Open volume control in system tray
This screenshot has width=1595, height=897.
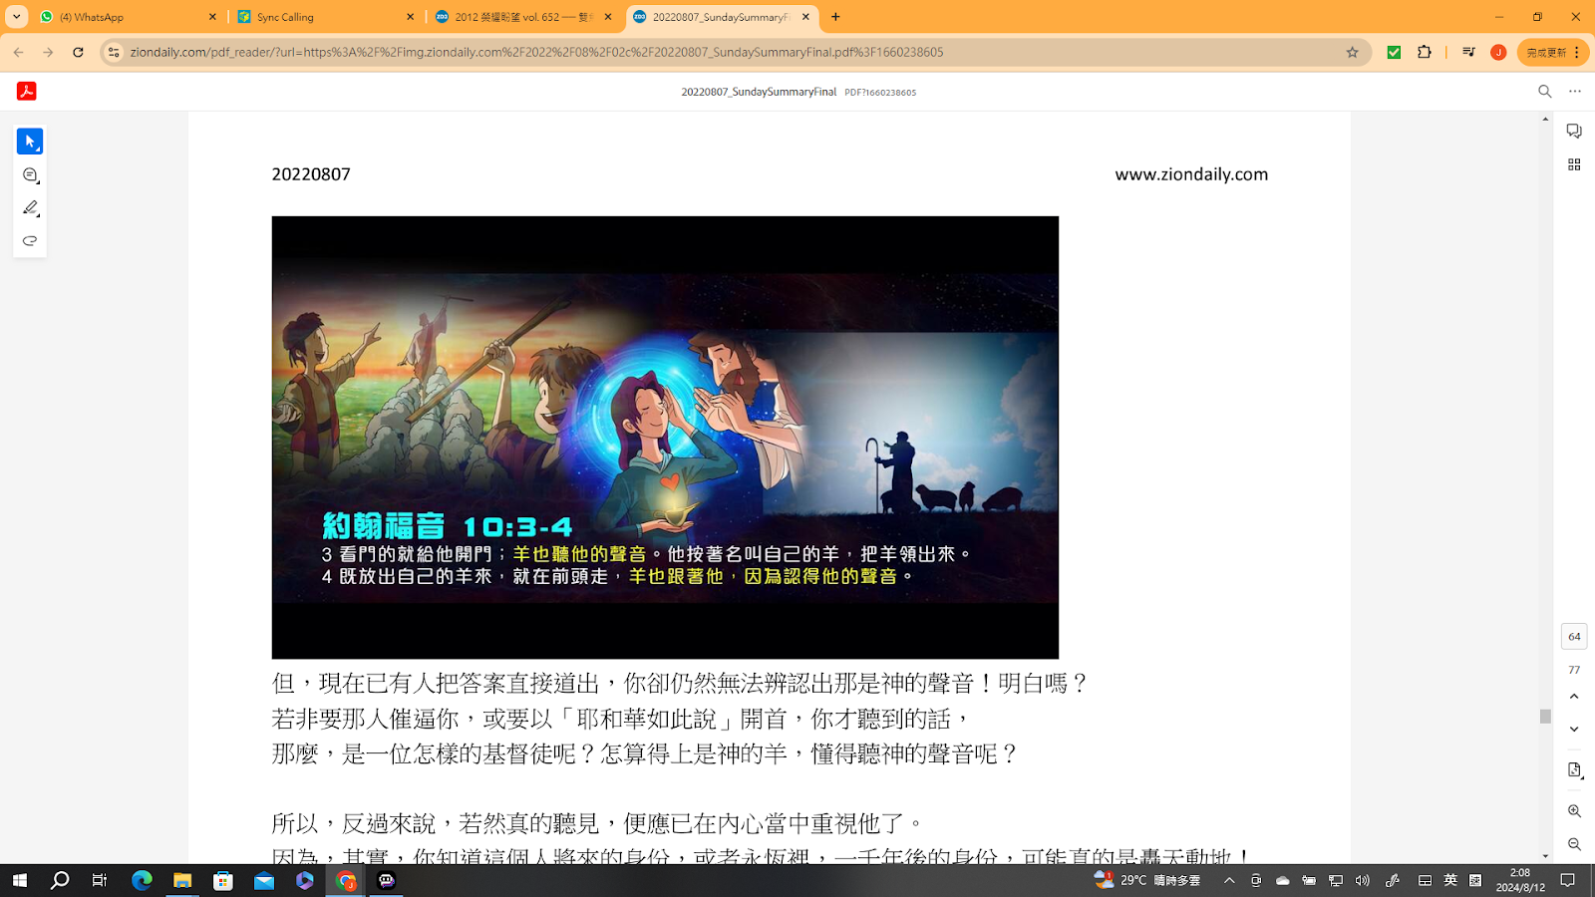point(1363,880)
